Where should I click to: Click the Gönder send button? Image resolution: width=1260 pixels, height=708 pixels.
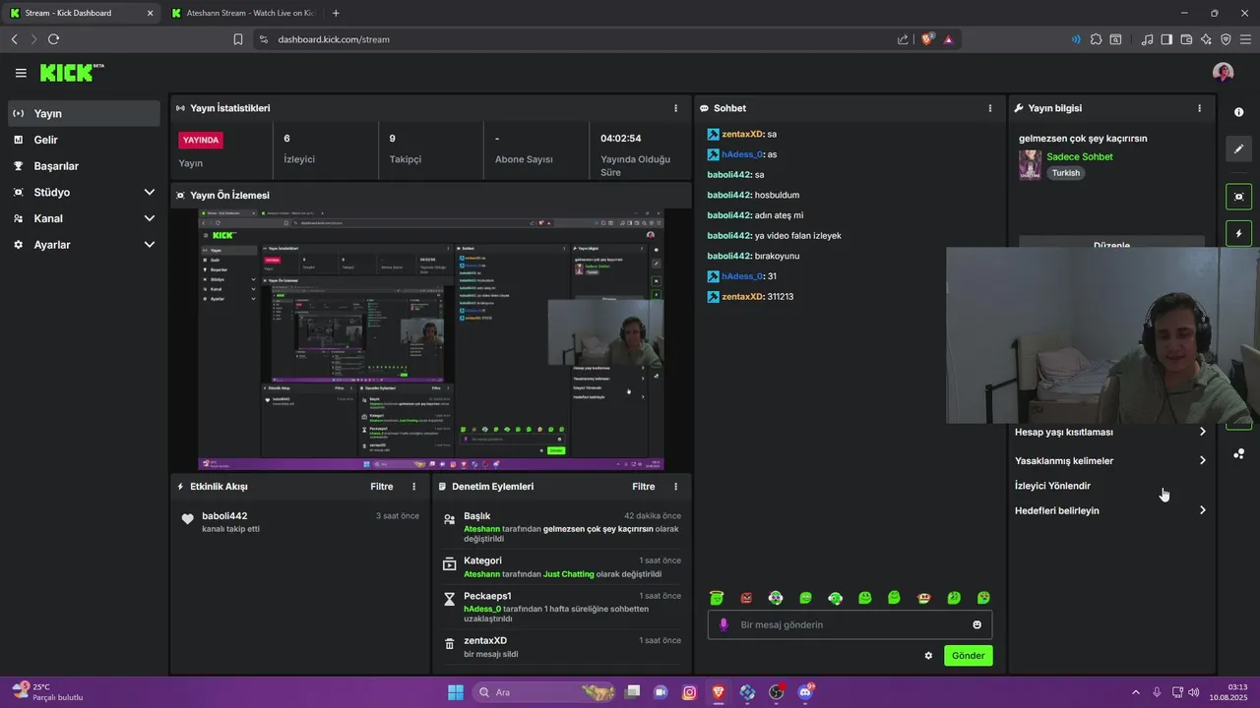[968, 656]
